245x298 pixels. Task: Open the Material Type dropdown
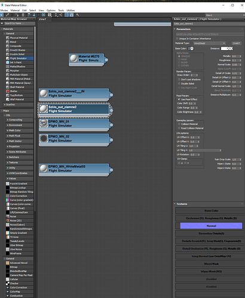click(x=210, y=44)
